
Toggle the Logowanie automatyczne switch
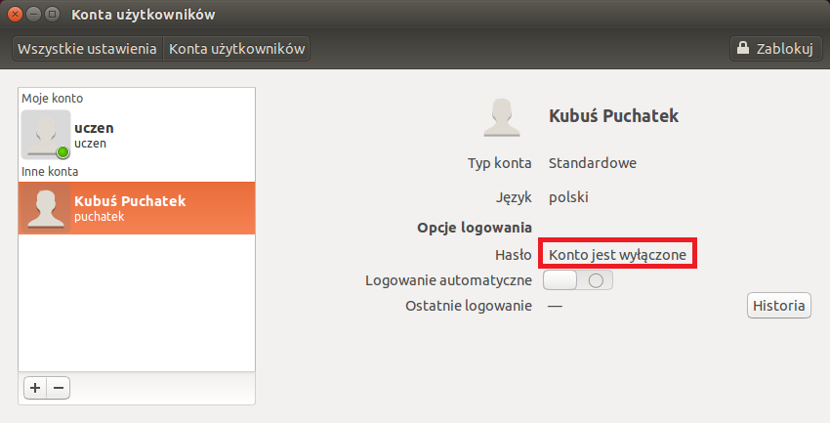pos(578,280)
